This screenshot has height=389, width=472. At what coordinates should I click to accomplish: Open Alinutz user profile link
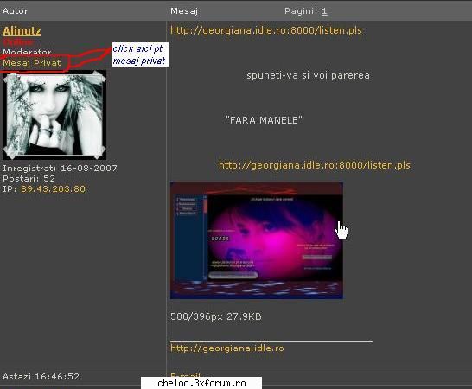click(22, 31)
